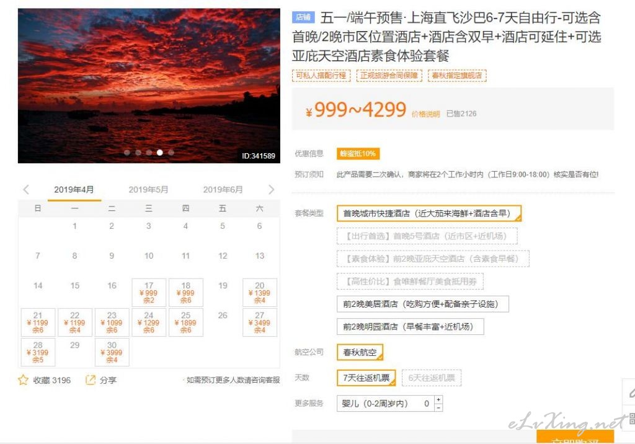Click the 可私人搭配行程 tag
This screenshot has width=635, height=444.
(x=321, y=76)
